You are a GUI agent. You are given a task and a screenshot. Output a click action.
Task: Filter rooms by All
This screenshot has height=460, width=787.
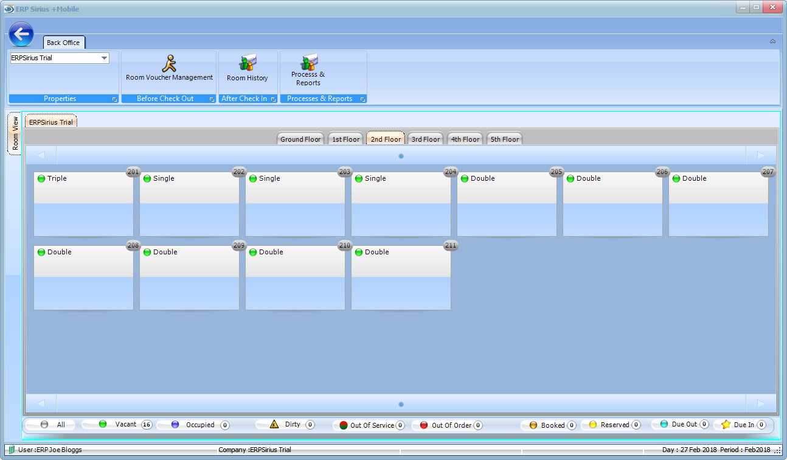[x=61, y=425]
